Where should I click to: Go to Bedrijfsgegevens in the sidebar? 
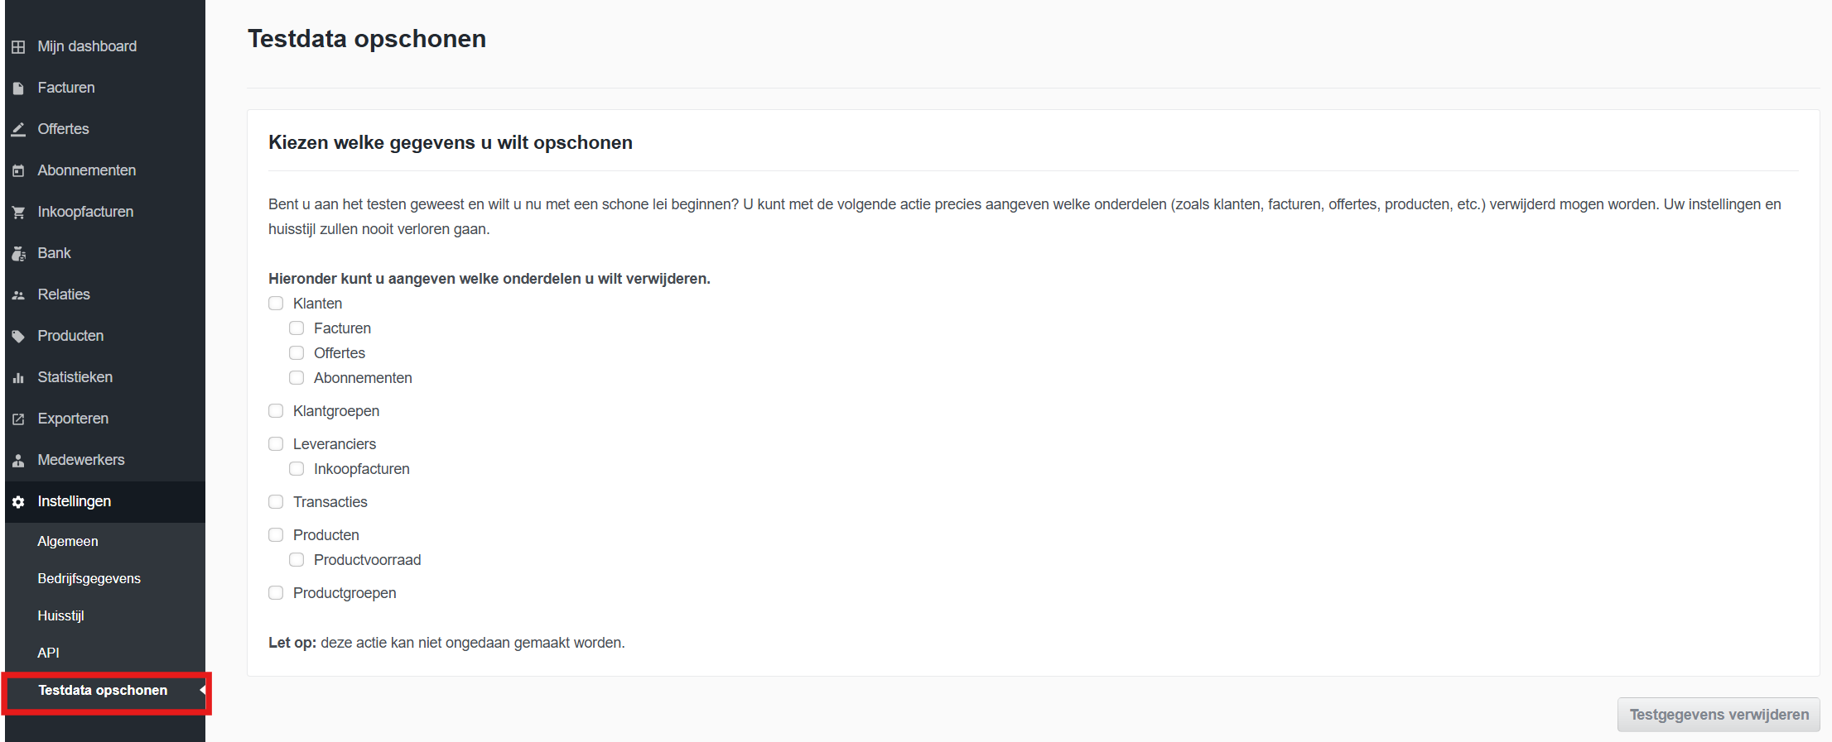[89, 578]
